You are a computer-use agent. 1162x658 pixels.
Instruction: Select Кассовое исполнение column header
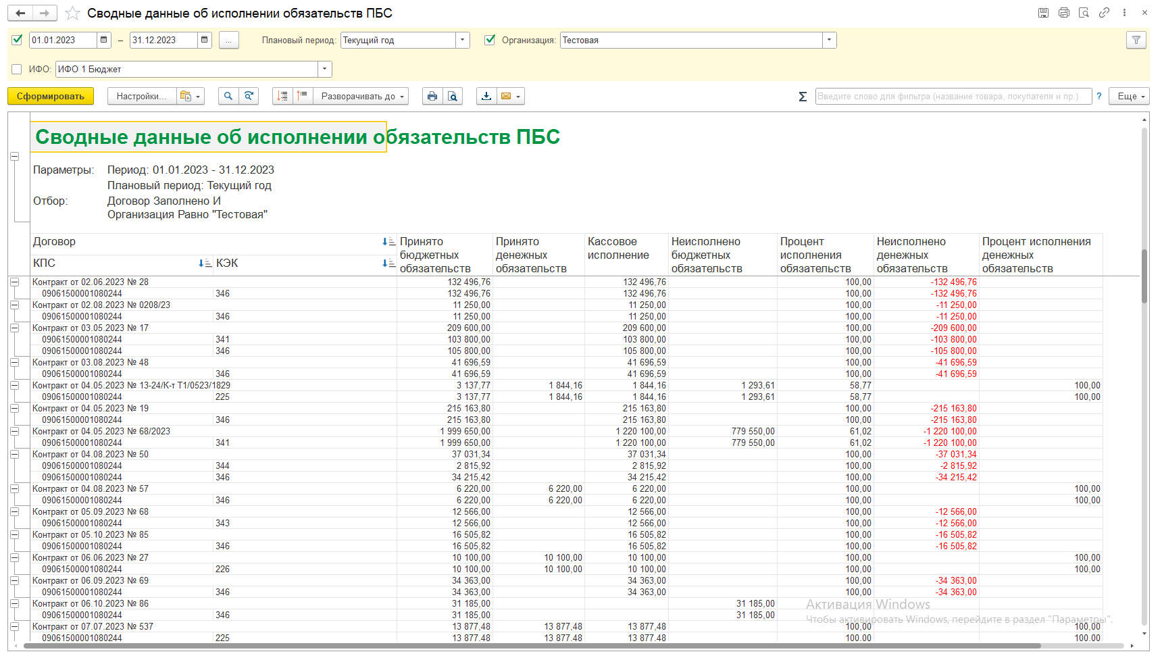tap(627, 255)
